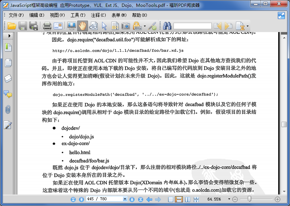Image resolution: width=290 pixels, height=206 pixels.
Task: Open the Bookmarks side panel
Action: point(8,48)
